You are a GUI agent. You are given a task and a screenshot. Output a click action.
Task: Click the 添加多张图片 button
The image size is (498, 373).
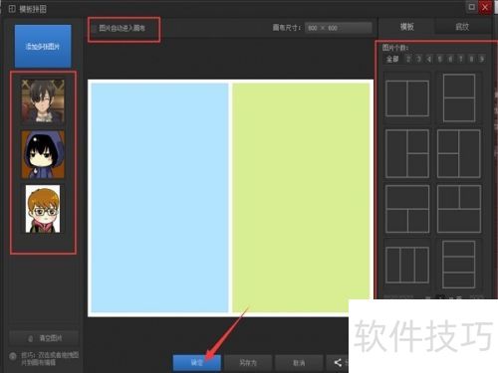click(x=43, y=46)
